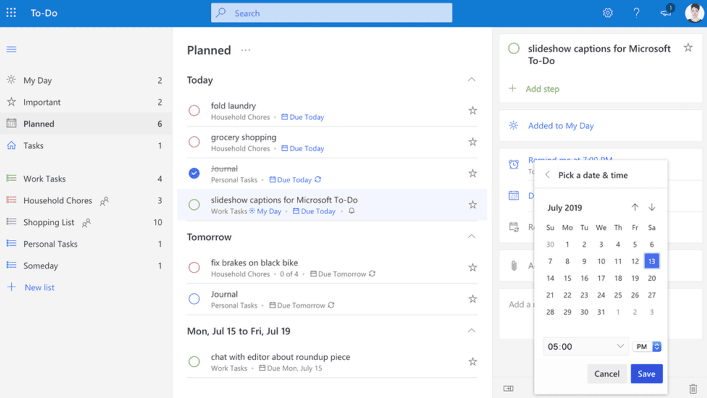Viewport: 707px width, 398px height.
Task: Click in the Search box
Action: point(332,13)
